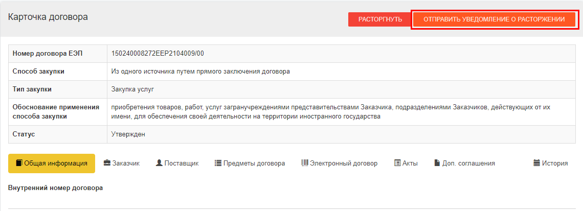
Task: Click the book icon beside Общая информация
Action: [19, 163]
